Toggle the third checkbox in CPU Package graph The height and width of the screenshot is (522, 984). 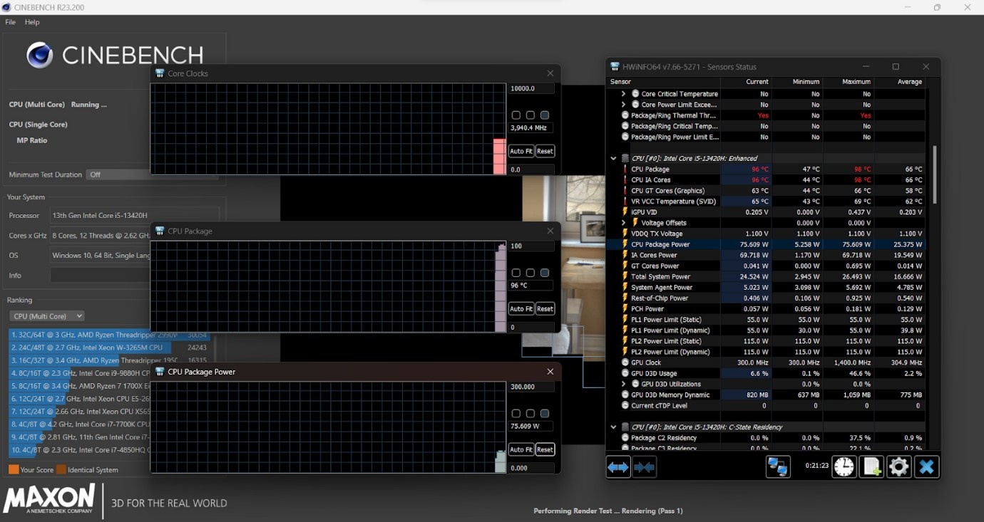(545, 273)
